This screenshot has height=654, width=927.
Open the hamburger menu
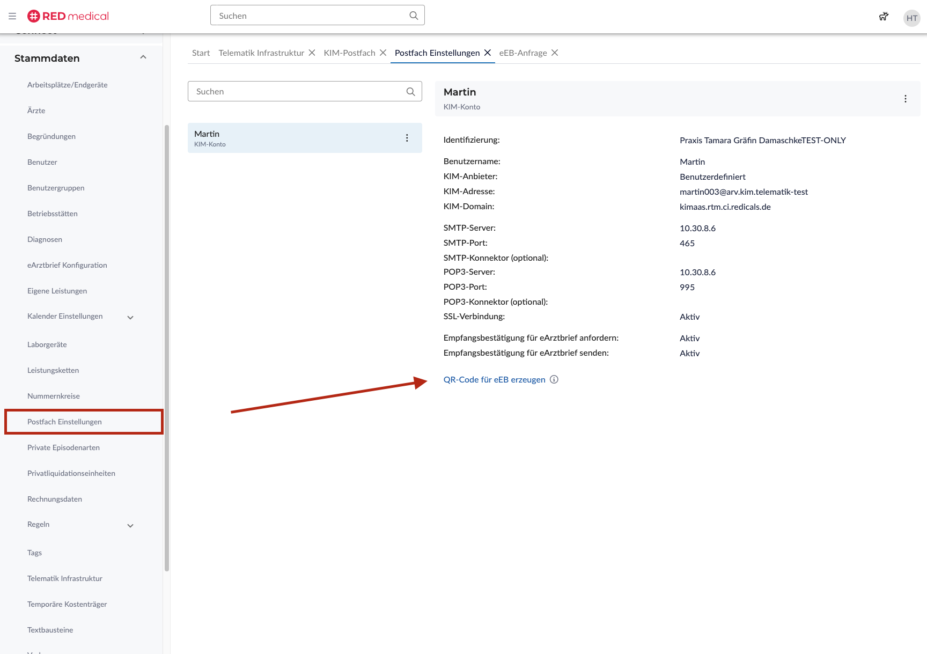pyautogui.click(x=12, y=16)
